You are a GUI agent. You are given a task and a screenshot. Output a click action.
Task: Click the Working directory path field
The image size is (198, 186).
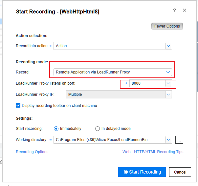click(x=109, y=140)
